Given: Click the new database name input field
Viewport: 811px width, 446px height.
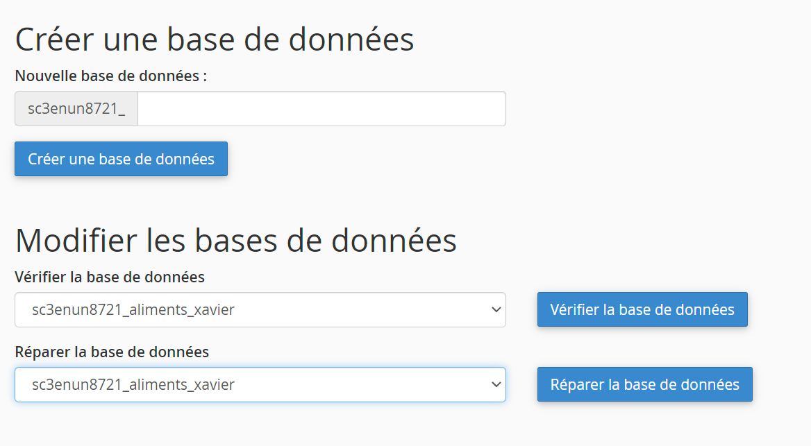Looking at the screenshot, I should pyautogui.click(x=321, y=109).
